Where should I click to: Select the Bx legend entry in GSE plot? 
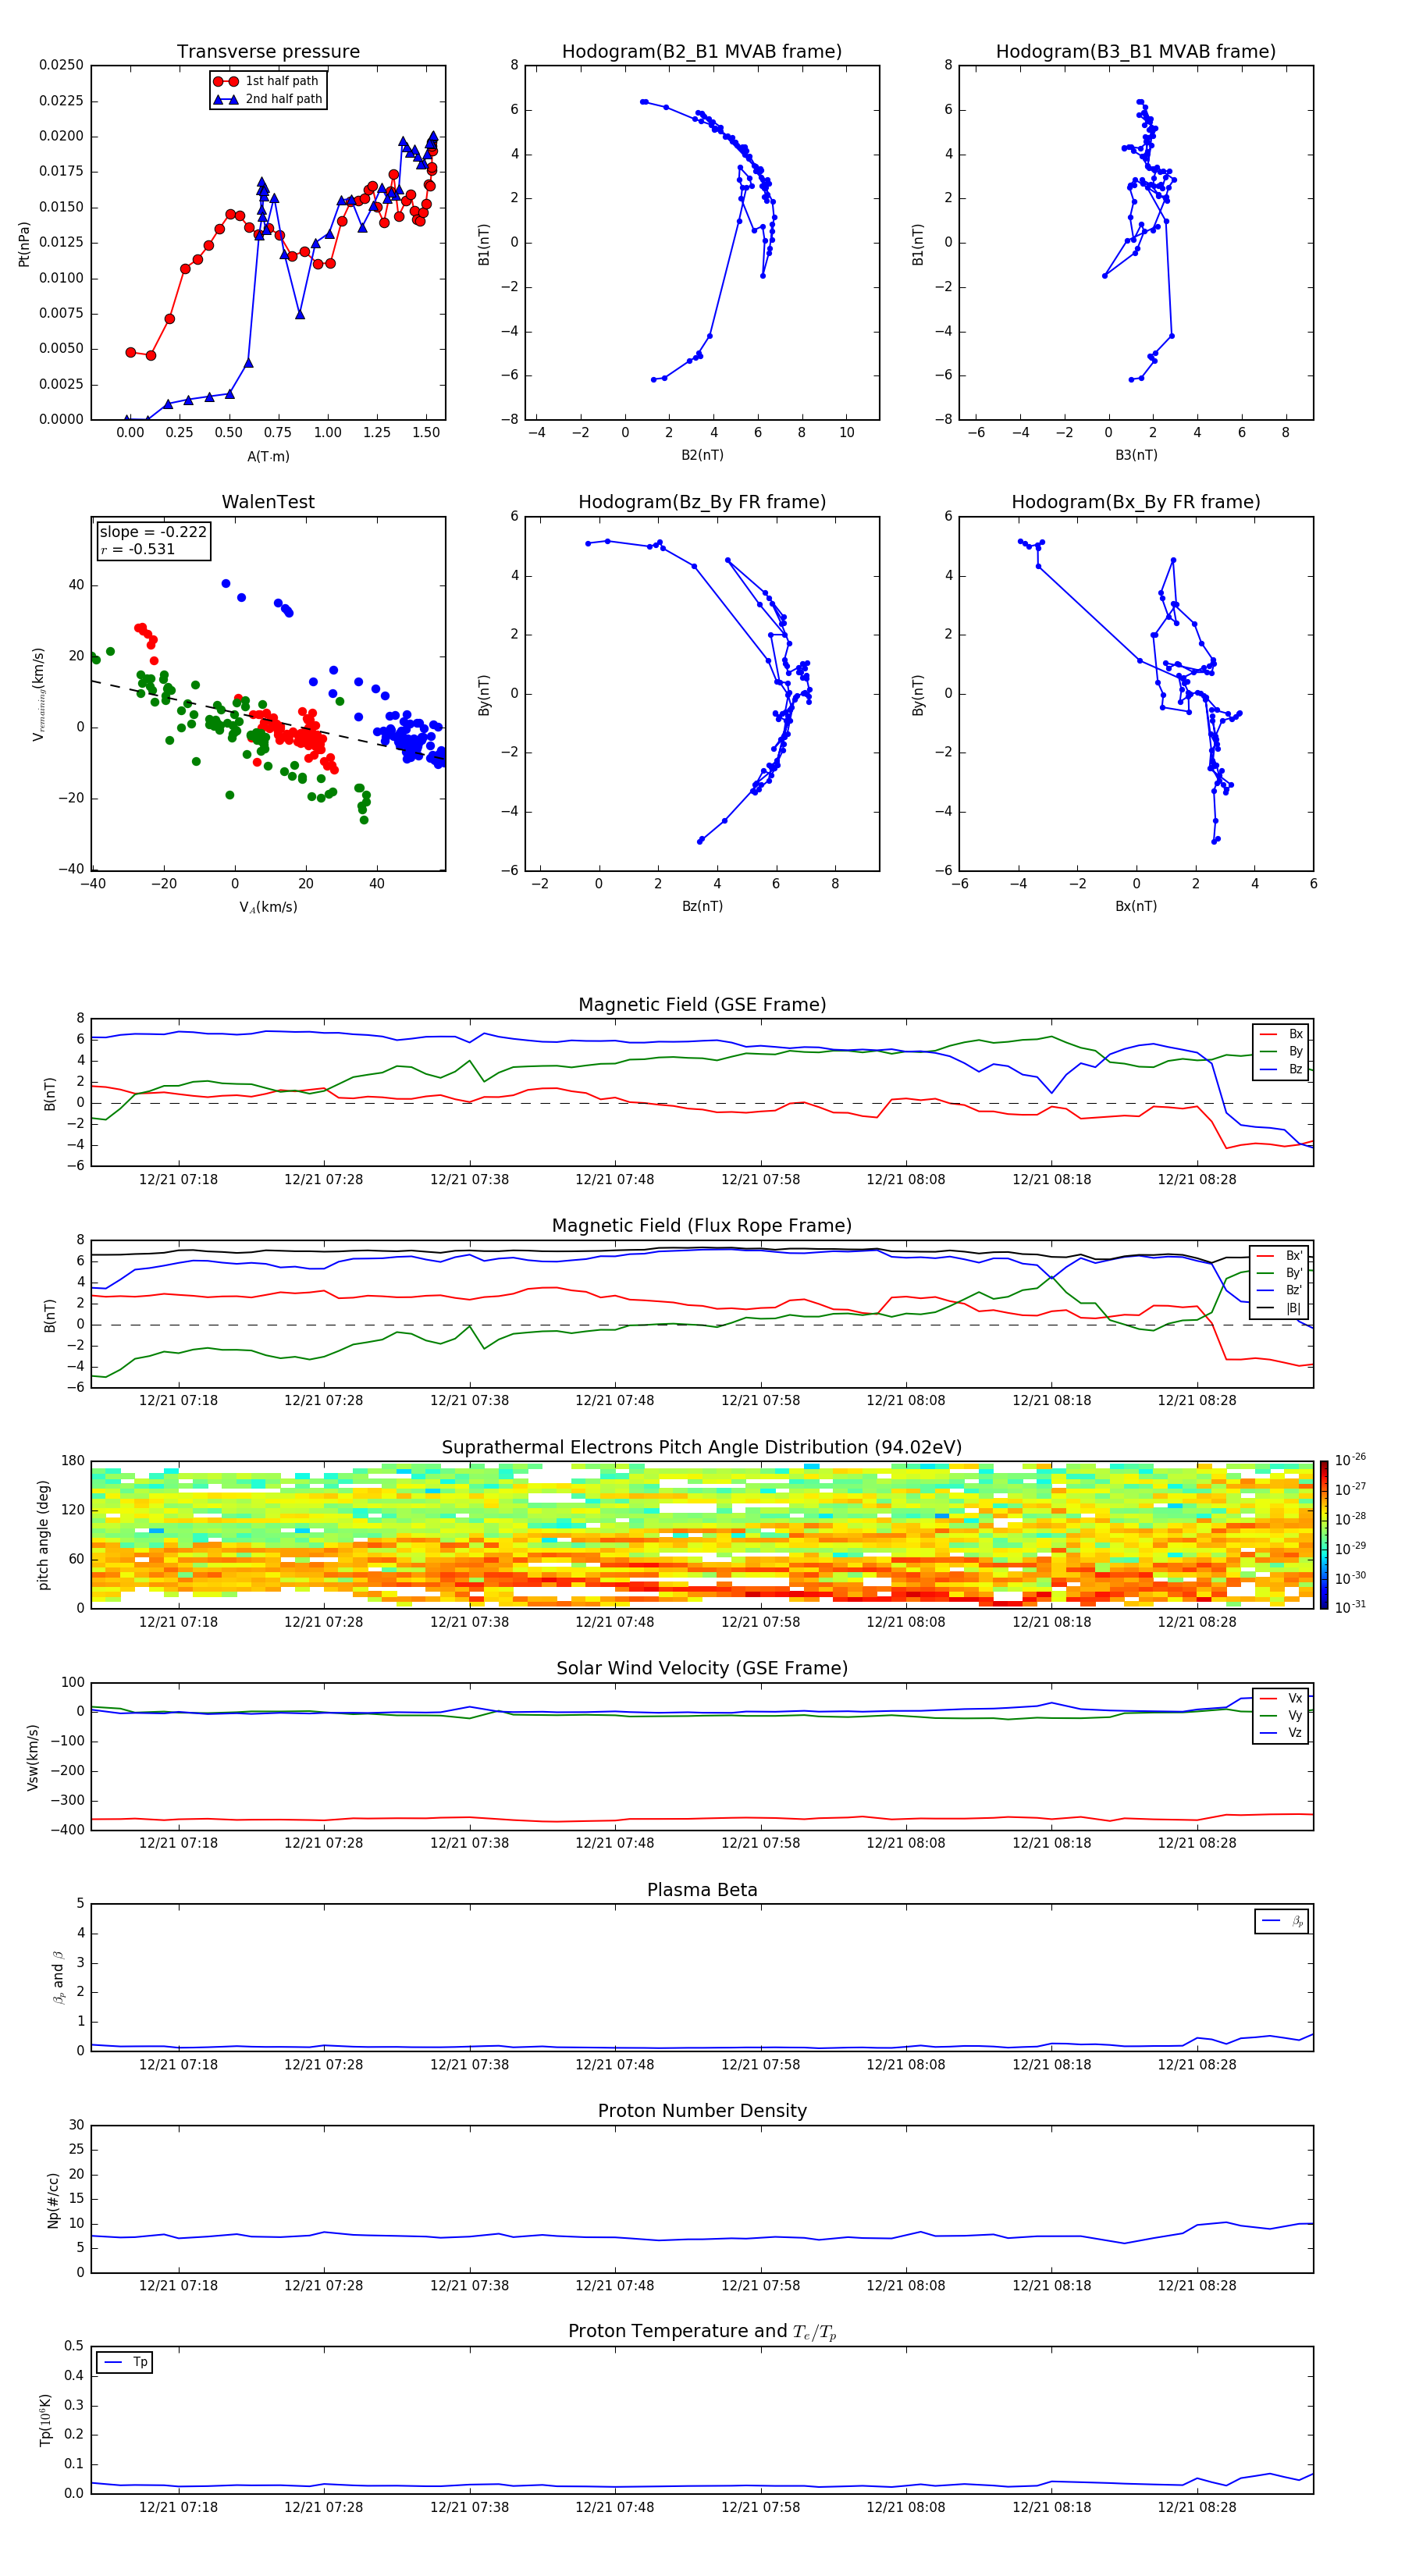(x=1281, y=1034)
